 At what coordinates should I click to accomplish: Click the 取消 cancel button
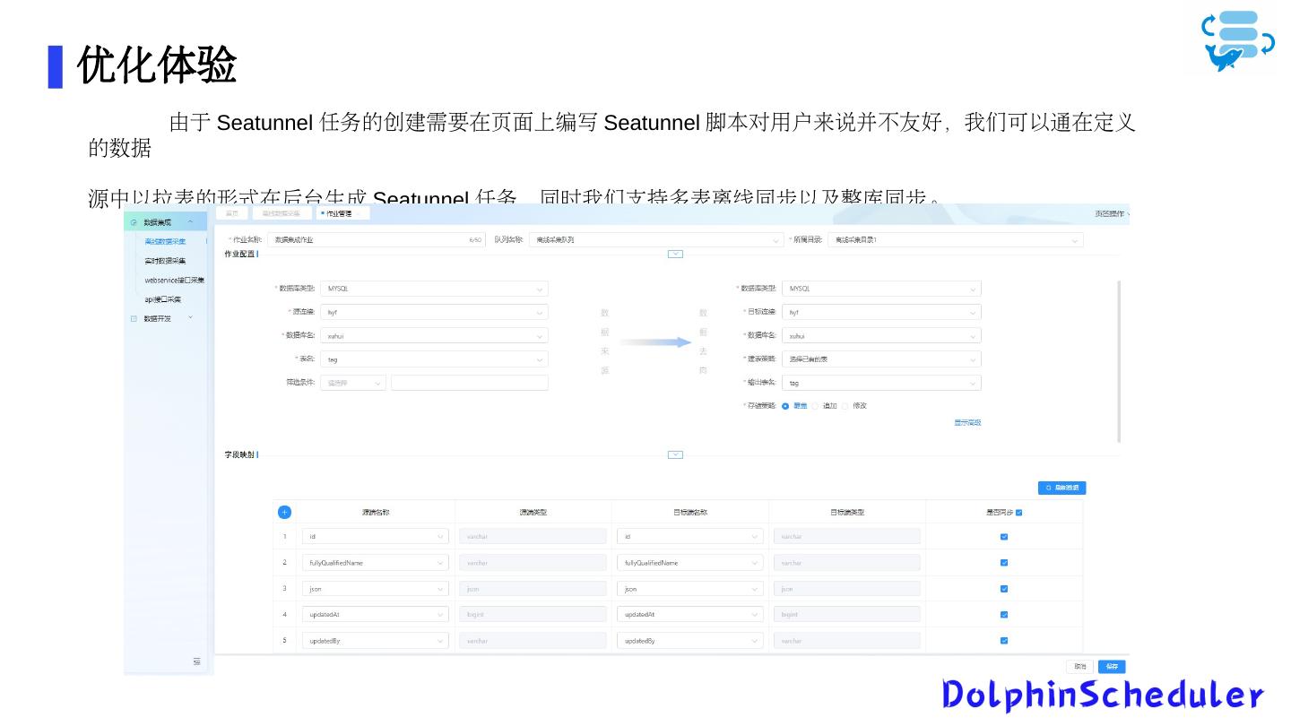point(1080,667)
